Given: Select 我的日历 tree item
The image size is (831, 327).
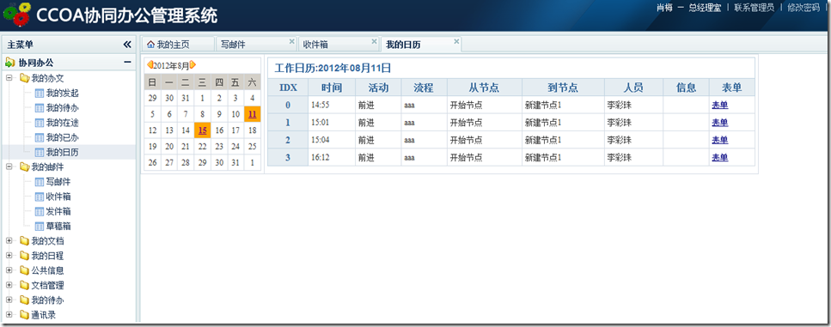Looking at the screenshot, I should click(63, 153).
